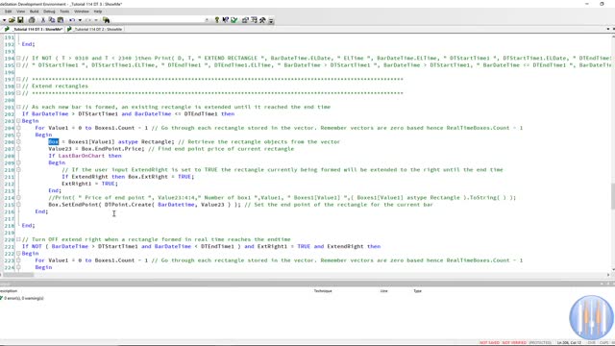Click the NOT SAVED status indicator
615x346 pixels.
pyautogui.click(x=489, y=342)
